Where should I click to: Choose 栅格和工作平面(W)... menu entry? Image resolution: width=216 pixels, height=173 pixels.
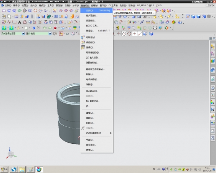pyautogui.click(x=96, y=69)
